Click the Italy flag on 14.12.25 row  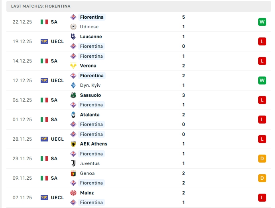point(44,61)
